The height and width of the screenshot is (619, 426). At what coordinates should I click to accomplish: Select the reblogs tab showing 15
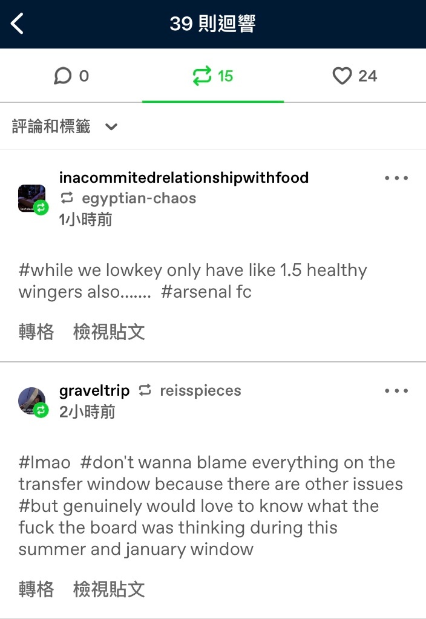(x=213, y=76)
